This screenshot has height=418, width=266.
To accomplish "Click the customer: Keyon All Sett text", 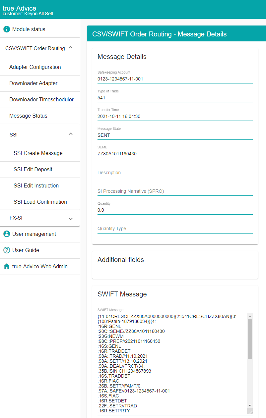I will [x=28, y=14].
